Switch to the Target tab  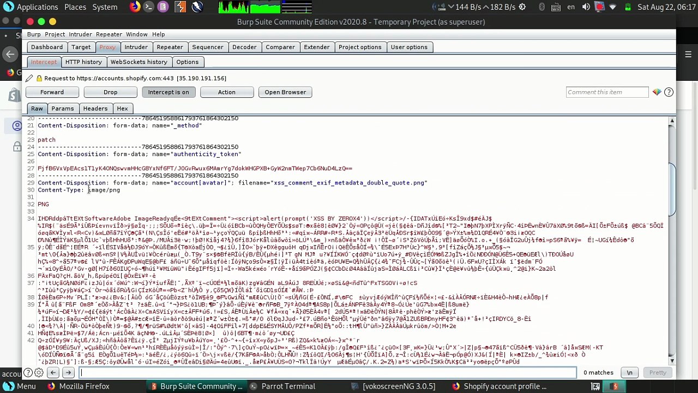(81, 47)
